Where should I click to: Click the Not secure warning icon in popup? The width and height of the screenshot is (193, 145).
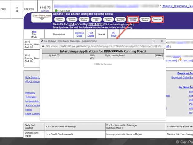(x=43, y=46)
